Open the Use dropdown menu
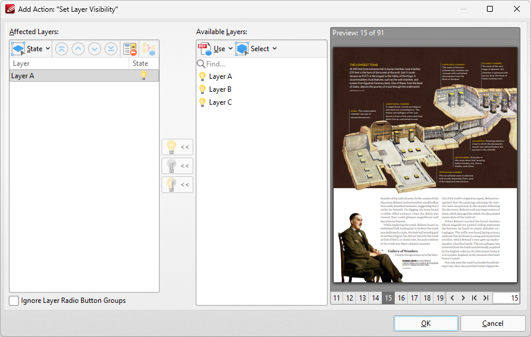Viewport: 531px width, 337px height. pos(216,49)
